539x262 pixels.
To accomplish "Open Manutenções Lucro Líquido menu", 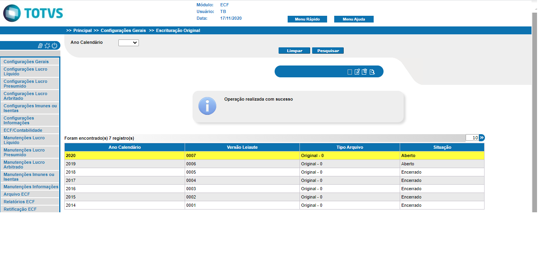I will coord(30,140).
